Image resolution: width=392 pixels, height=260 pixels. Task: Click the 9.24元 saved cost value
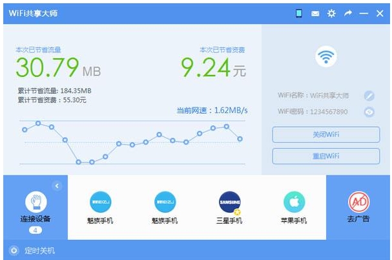pyautogui.click(x=213, y=68)
